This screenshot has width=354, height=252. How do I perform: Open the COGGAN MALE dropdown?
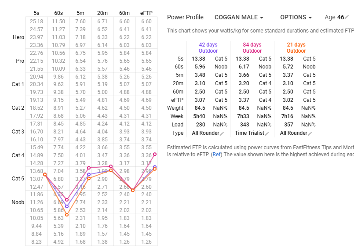coord(239,18)
